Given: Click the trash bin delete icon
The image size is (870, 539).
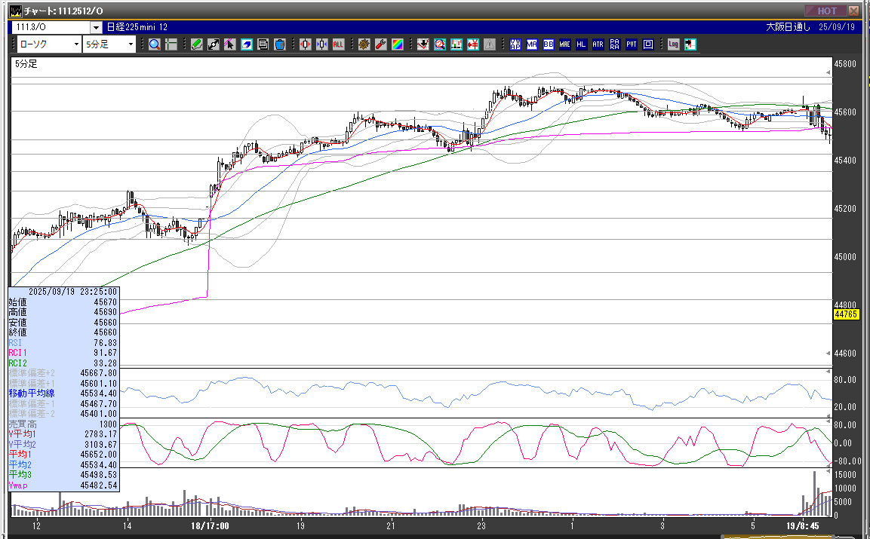Looking at the screenshot, I should click(x=279, y=44).
